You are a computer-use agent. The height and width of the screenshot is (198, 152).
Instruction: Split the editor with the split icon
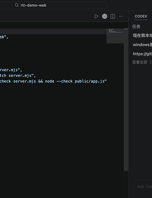click(x=113, y=16)
